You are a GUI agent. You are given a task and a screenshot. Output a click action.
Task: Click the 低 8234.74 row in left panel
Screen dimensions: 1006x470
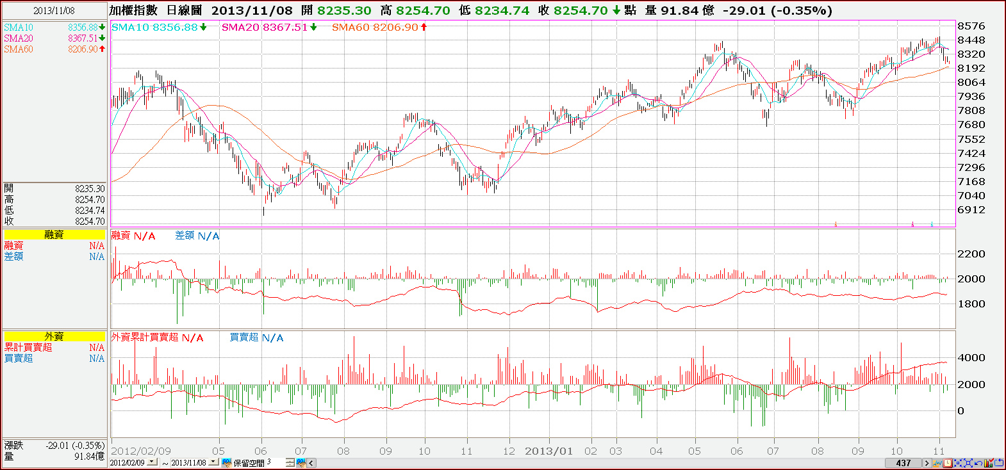(54, 210)
